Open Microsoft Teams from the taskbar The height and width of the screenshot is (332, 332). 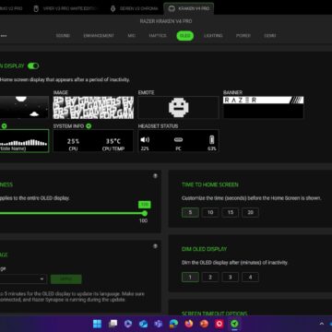(159, 324)
